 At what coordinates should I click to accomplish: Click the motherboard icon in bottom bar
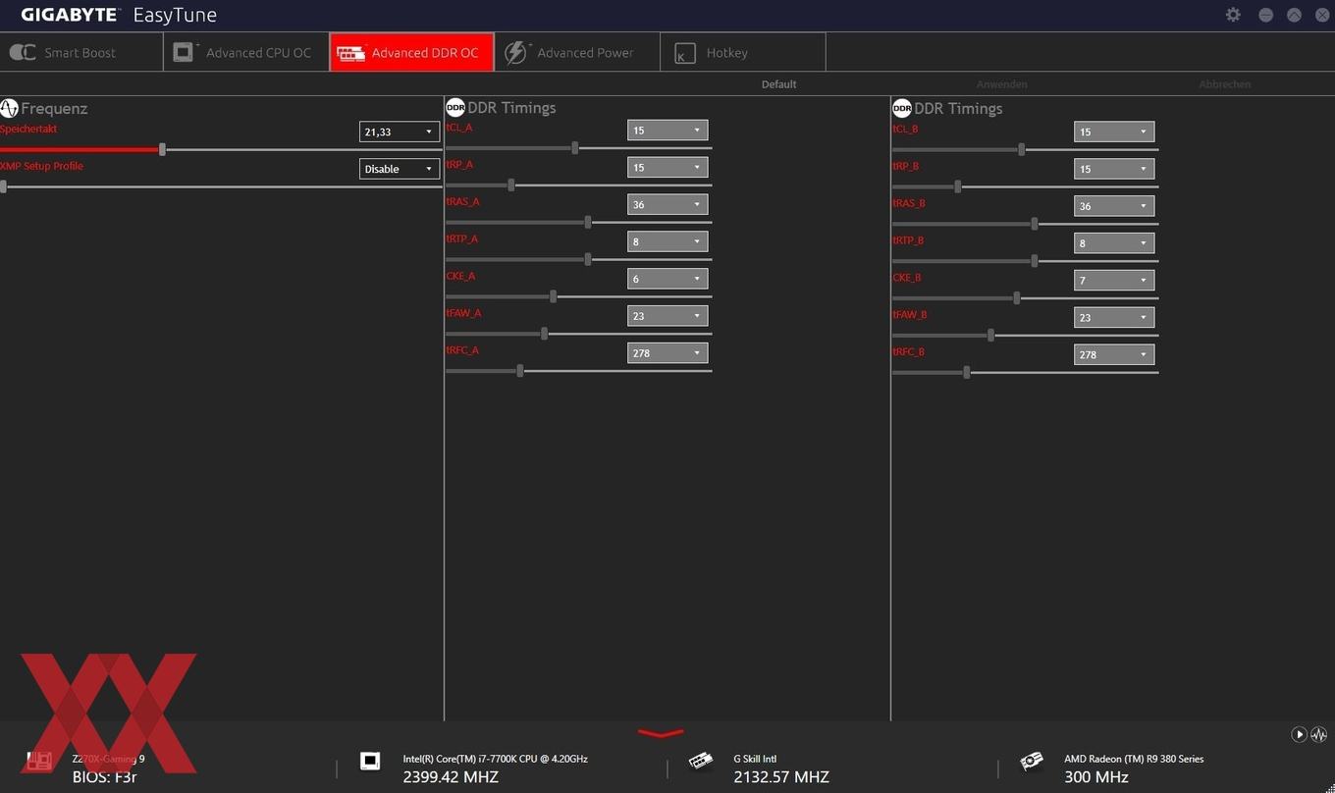point(38,761)
